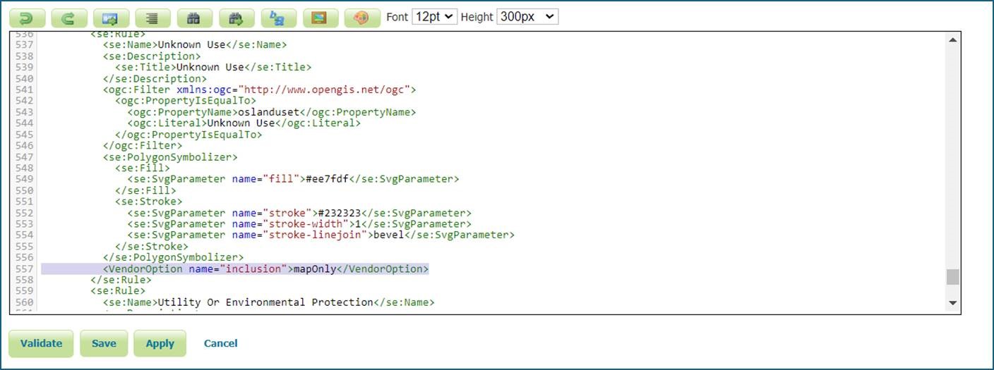The image size is (994, 370).
Task: Click the Validate button
Action: [x=41, y=344]
